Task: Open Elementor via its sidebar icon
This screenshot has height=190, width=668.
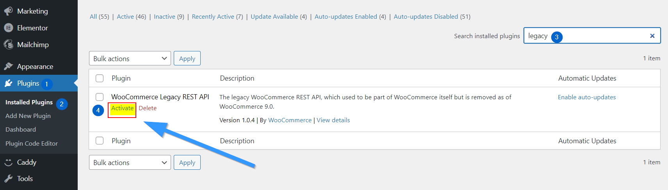Action: coord(8,28)
